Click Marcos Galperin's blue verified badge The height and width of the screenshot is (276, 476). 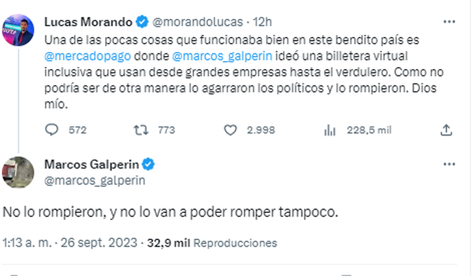tap(149, 163)
